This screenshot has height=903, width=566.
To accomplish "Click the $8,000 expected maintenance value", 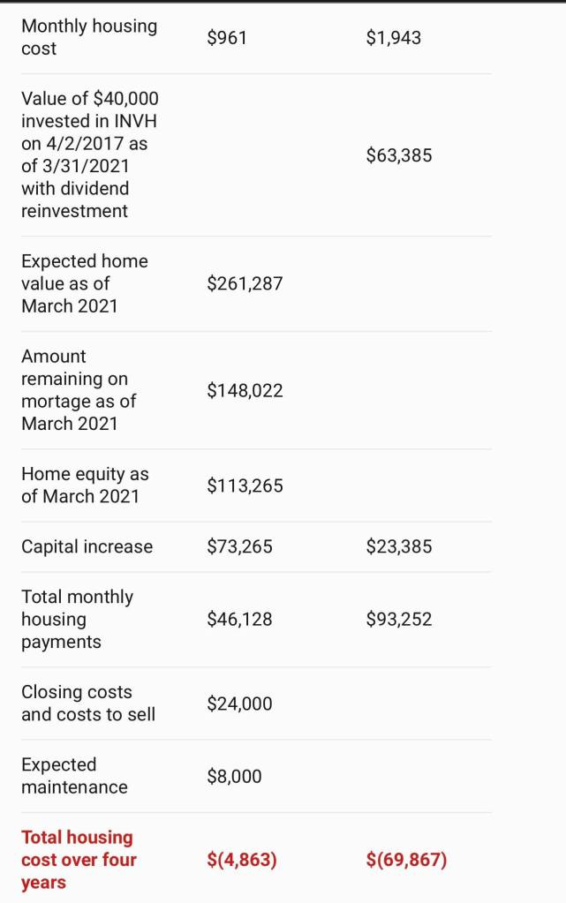I will [x=234, y=777].
